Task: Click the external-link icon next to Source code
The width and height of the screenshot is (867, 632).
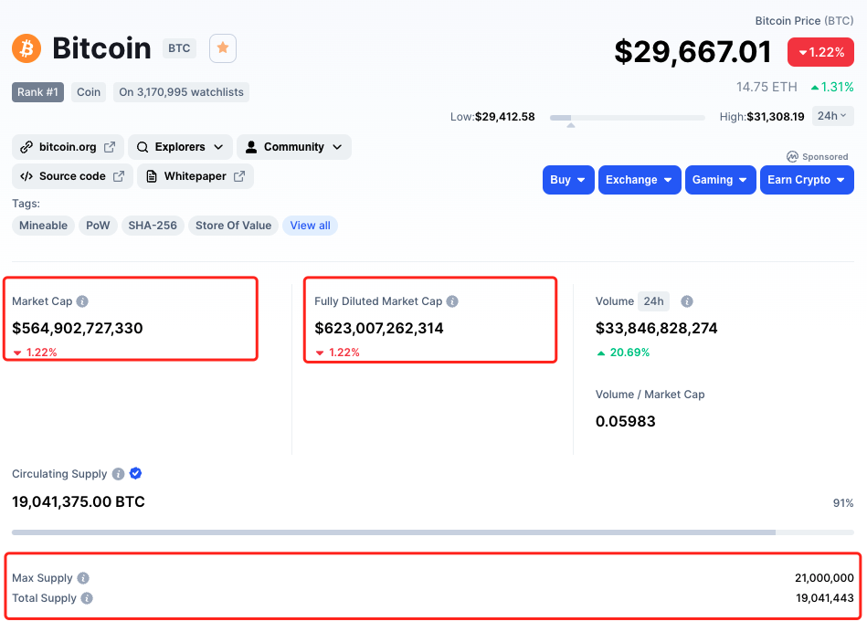Action: click(119, 176)
